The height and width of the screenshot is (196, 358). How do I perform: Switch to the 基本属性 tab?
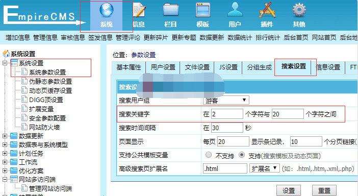[129, 67]
